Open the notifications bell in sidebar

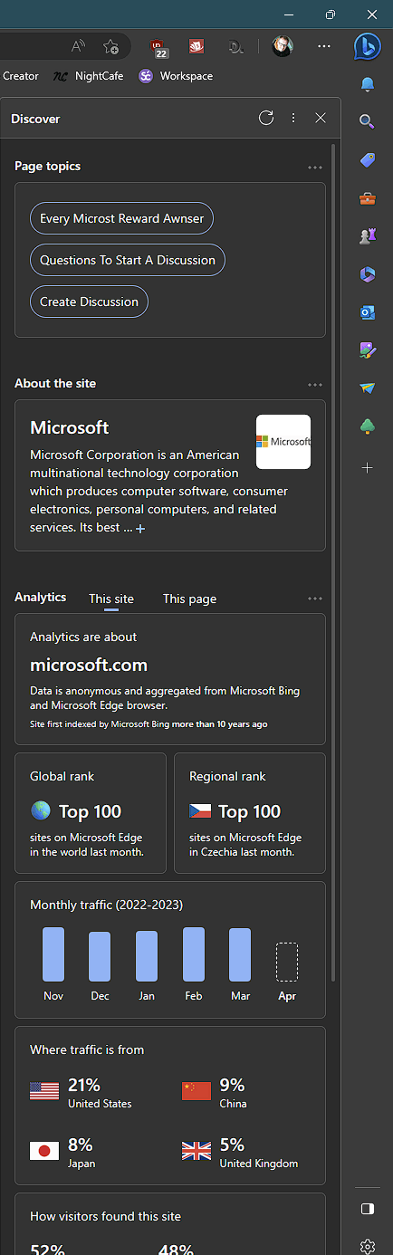(x=367, y=84)
